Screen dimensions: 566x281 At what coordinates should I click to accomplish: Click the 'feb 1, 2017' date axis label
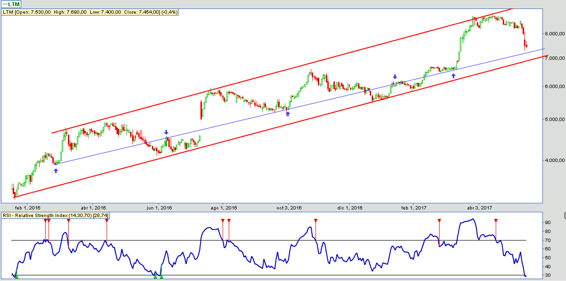click(414, 208)
